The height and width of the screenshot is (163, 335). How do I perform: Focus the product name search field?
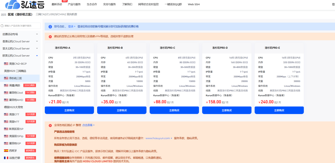point(20,26)
